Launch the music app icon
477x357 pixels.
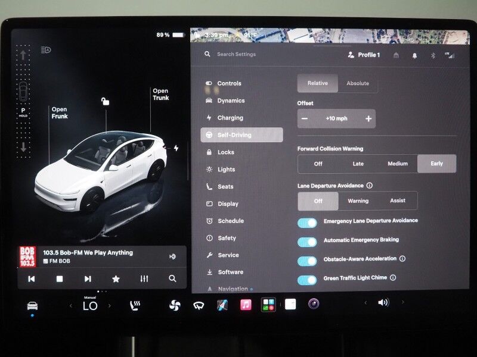click(x=246, y=305)
